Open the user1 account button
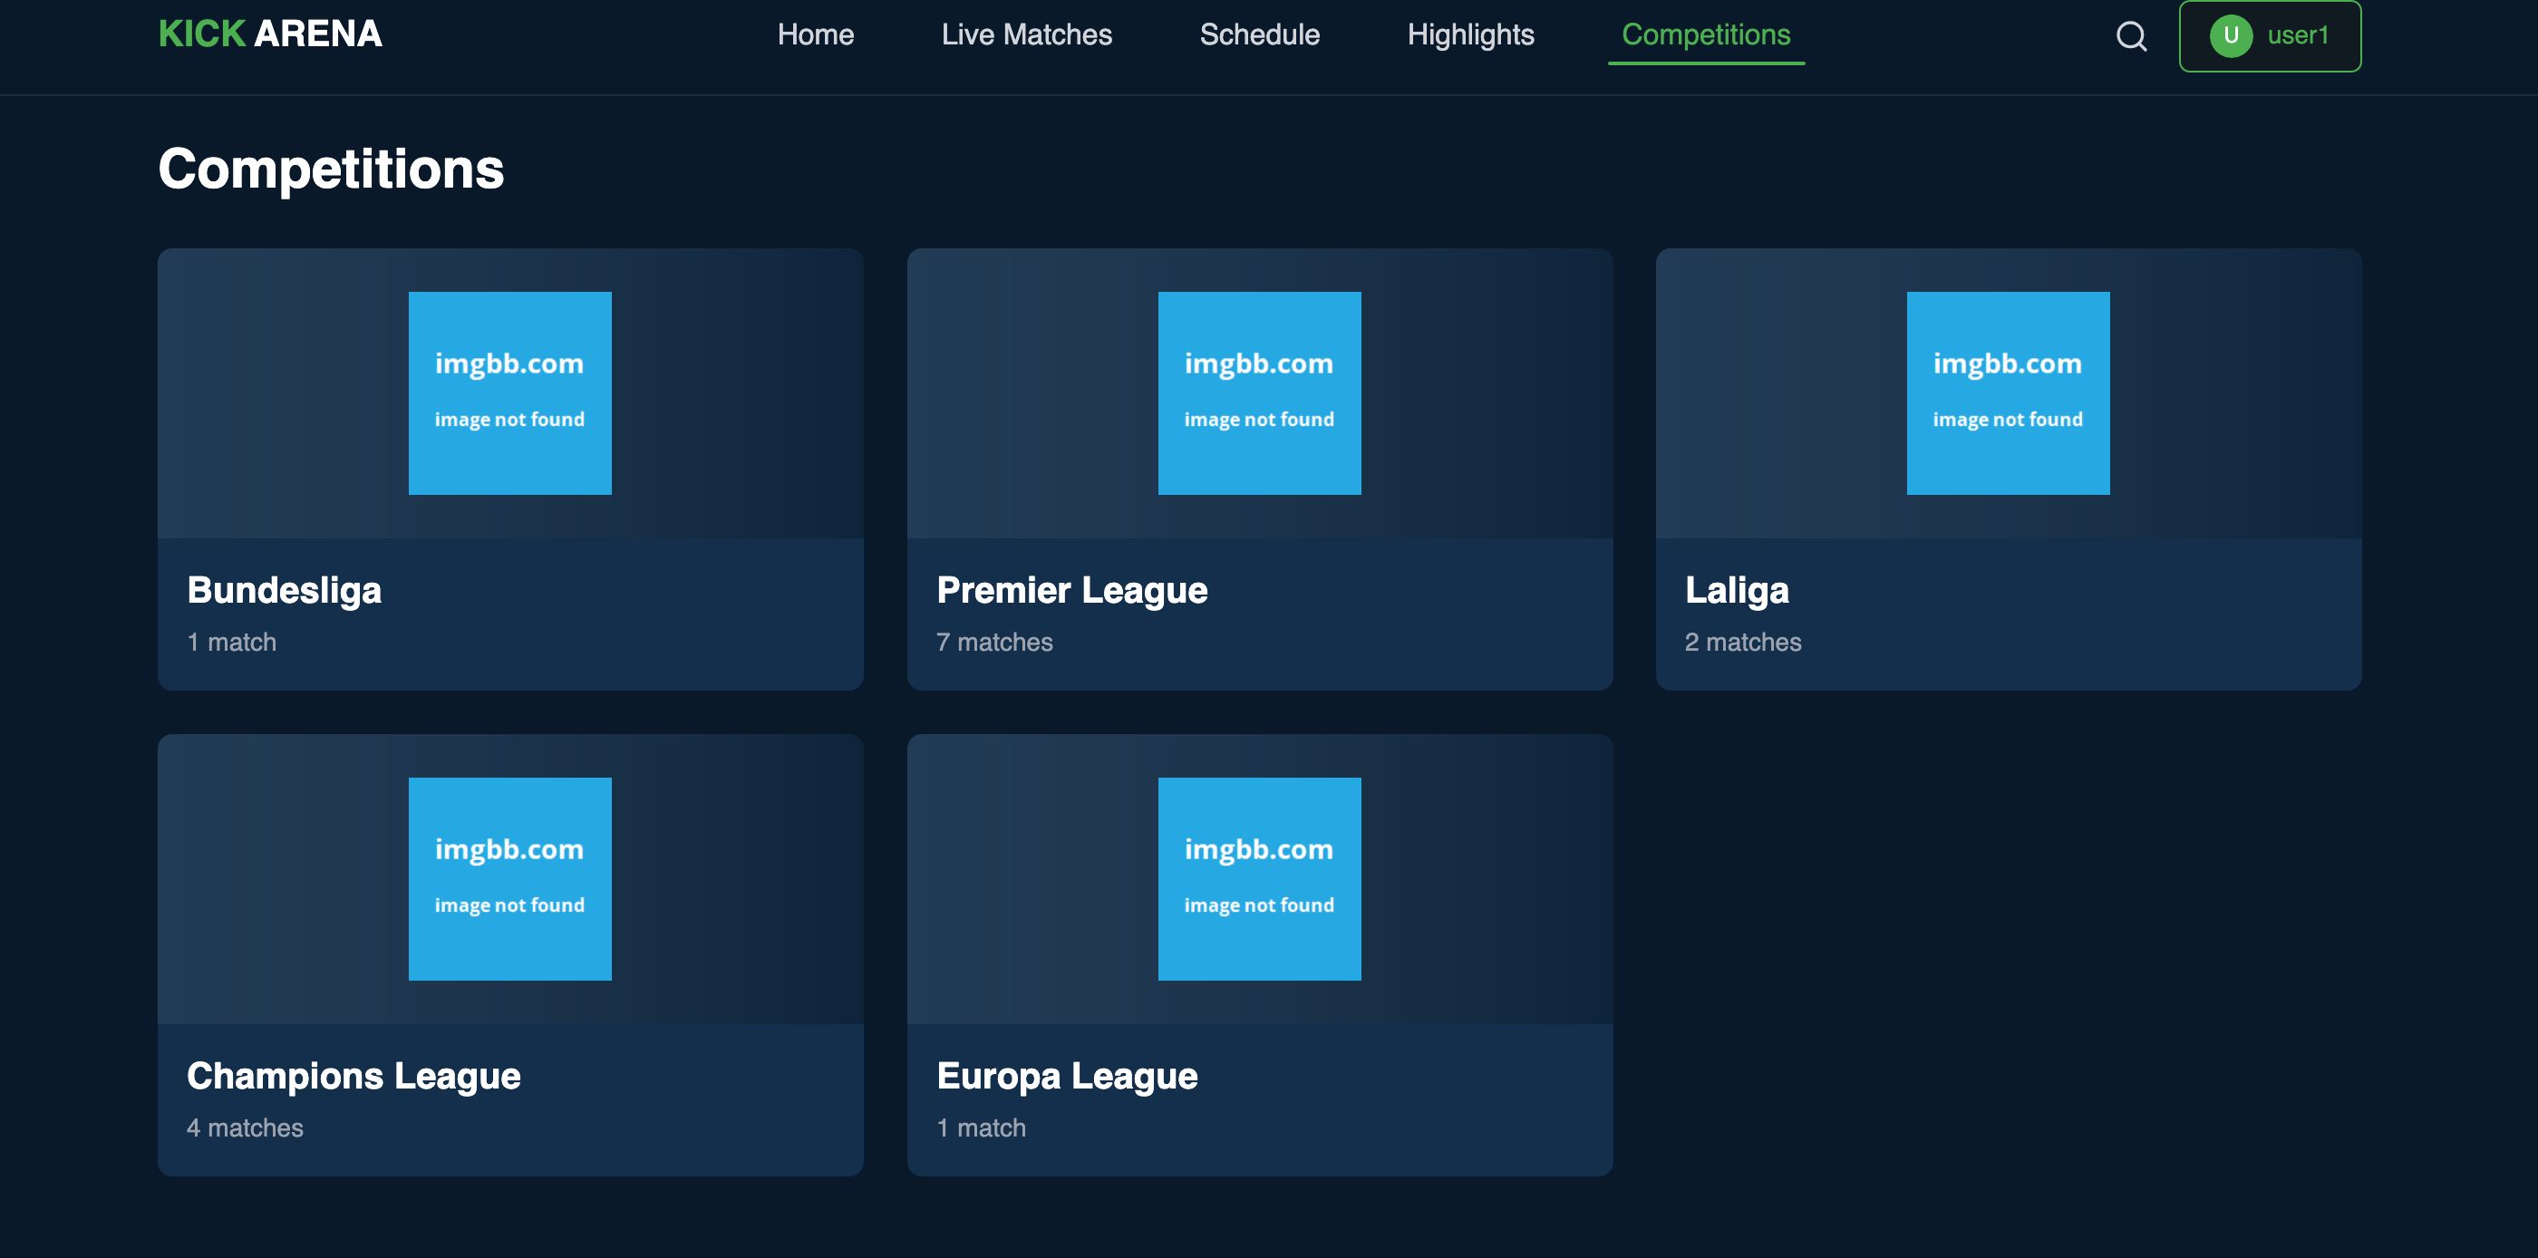The width and height of the screenshot is (2538, 1258). pos(2270,35)
